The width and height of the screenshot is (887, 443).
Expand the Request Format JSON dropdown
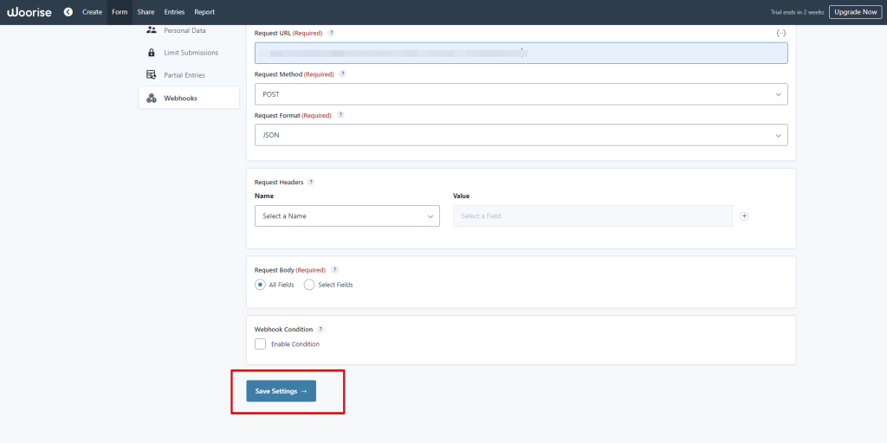(x=521, y=135)
